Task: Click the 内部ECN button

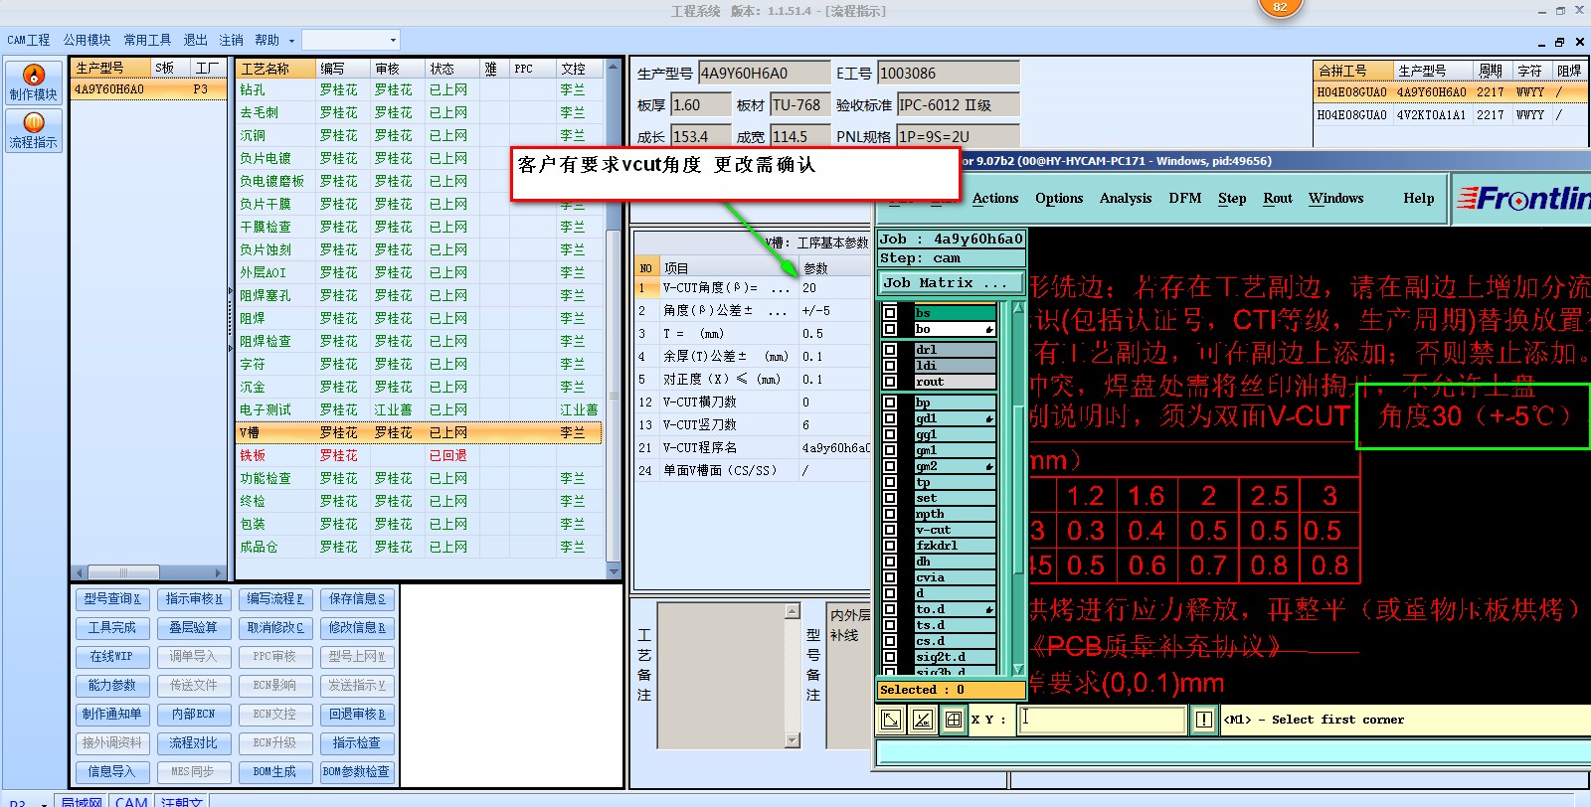Action: click(194, 715)
